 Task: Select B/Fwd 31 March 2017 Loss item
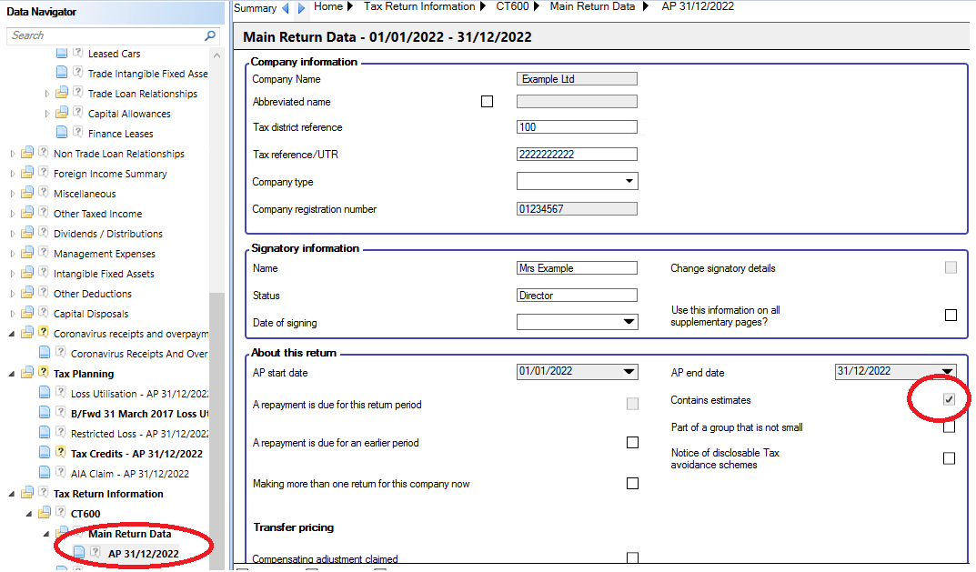(139, 414)
